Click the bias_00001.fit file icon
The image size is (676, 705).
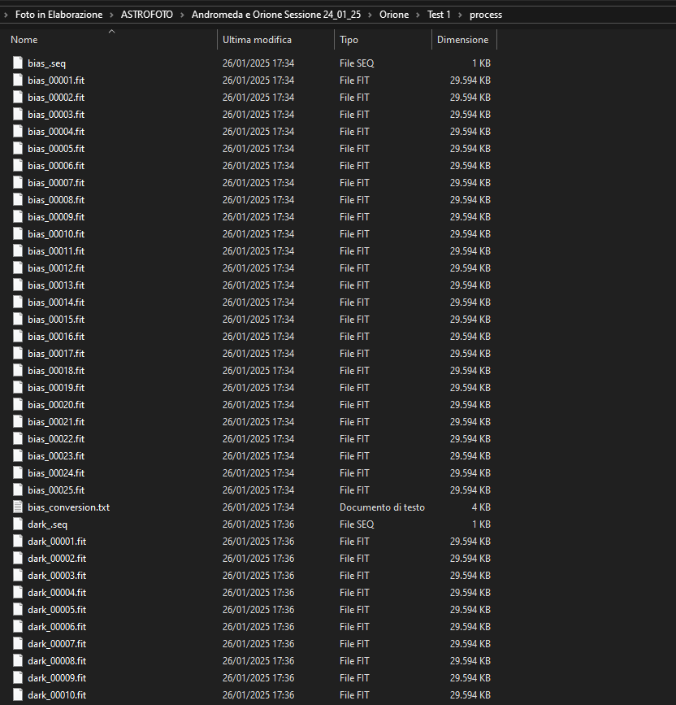coord(18,80)
